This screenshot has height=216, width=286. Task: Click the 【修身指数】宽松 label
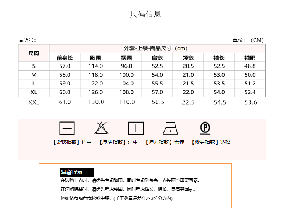pos(211,142)
